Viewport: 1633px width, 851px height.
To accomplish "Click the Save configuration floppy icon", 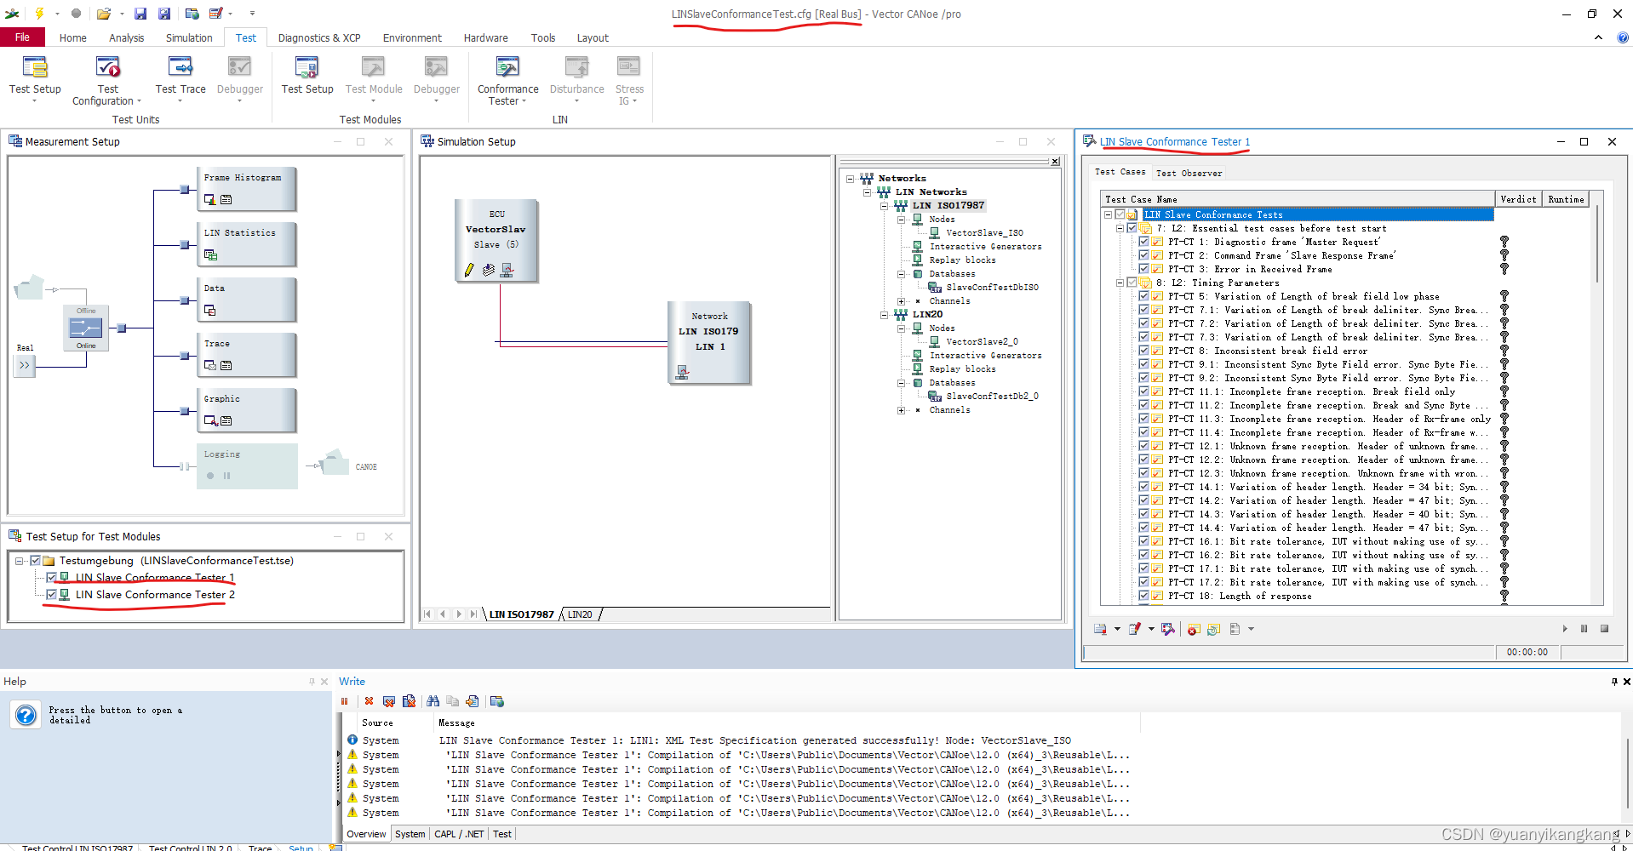I will pyautogui.click(x=140, y=14).
